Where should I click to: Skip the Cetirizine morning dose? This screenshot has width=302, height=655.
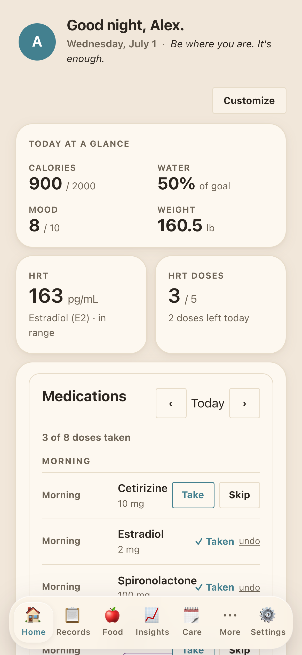coord(240,495)
